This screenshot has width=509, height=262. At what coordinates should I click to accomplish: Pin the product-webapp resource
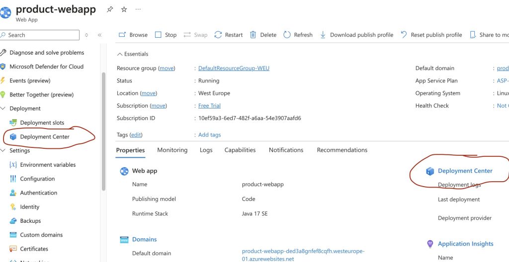[110, 9]
